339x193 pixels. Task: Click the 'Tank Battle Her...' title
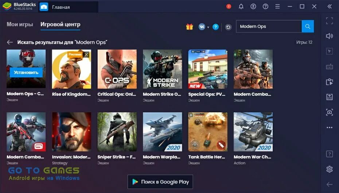click(207, 157)
